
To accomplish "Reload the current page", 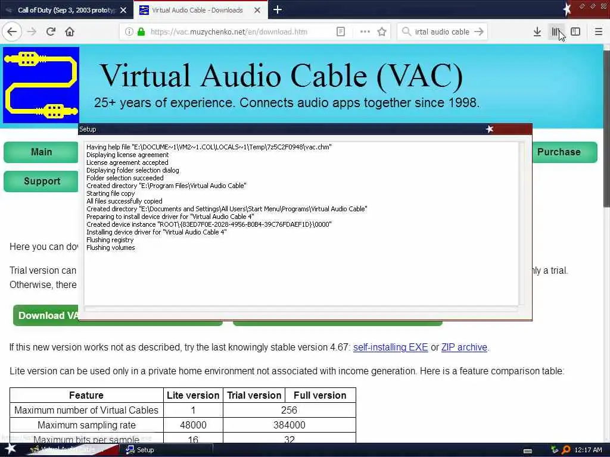I will (x=51, y=32).
